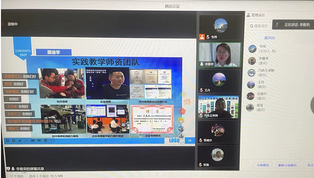Click the zoom/focus icon in slideshow toolbar
The image size is (314, 178).
[x=26, y=140]
